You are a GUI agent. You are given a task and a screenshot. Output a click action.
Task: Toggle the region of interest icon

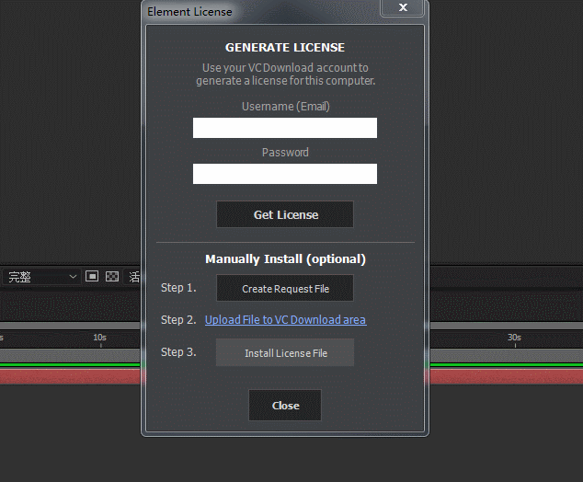(92, 276)
